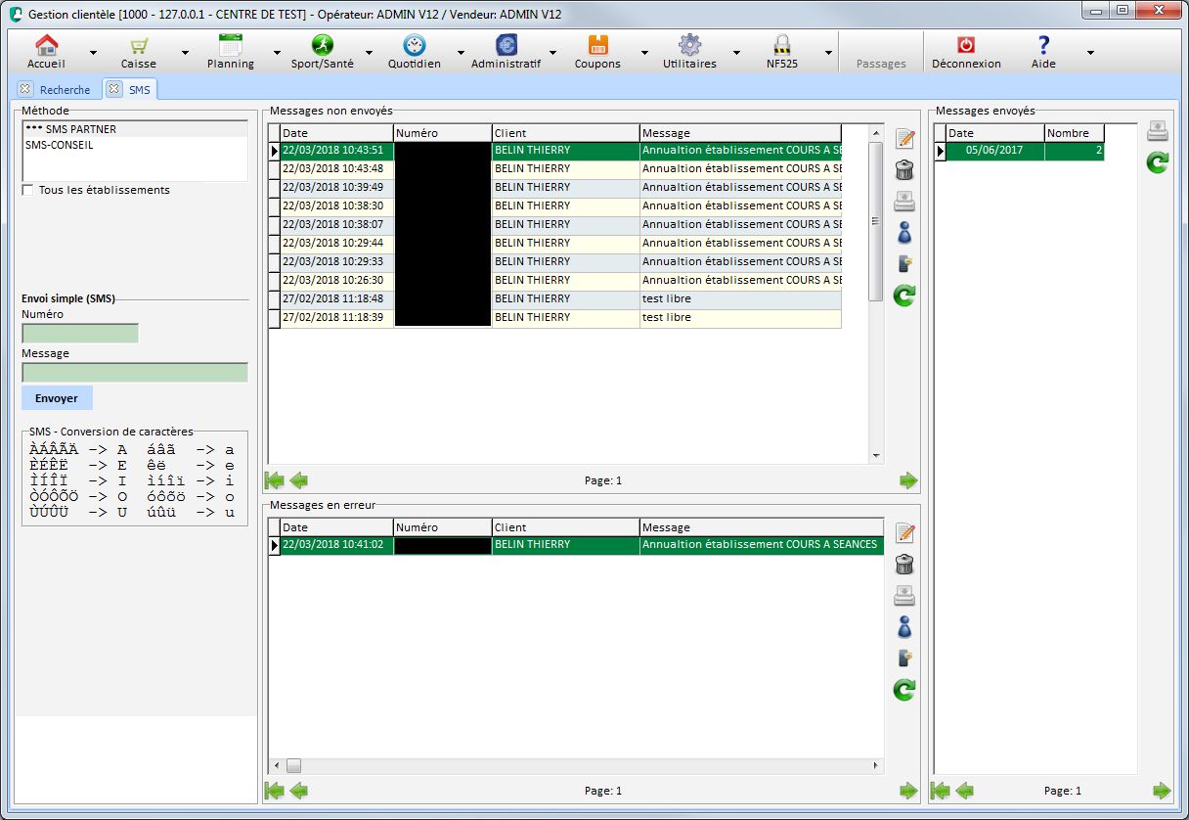This screenshot has height=820, width=1189.
Task: Open the Sport/Santé module icon
Action: coord(322,46)
